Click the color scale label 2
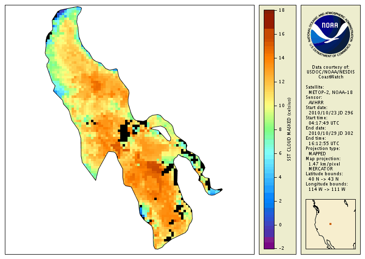The height and width of the screenshot is (259, 365). click(280, 201)
